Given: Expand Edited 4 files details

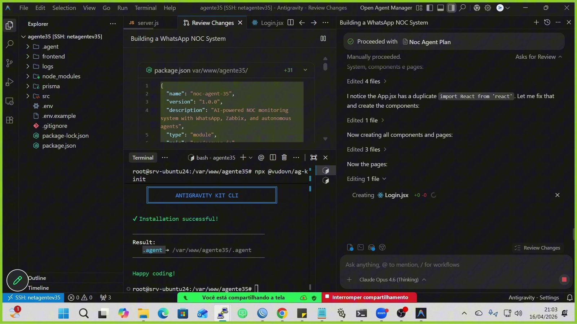Looking at the screenshot, I should click(x=366, y=81).
